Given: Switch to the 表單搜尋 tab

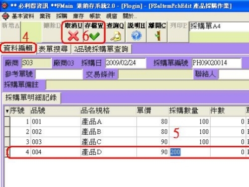Looking at the screenshot, I should click(53, 49).
